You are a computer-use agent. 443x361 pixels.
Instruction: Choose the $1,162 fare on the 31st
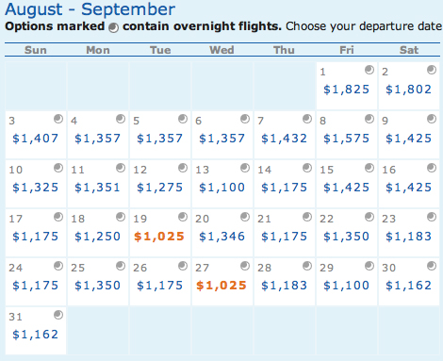click(35, 335)
